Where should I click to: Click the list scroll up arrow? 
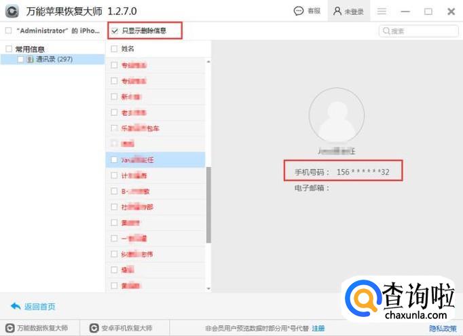tap(208, 62)
